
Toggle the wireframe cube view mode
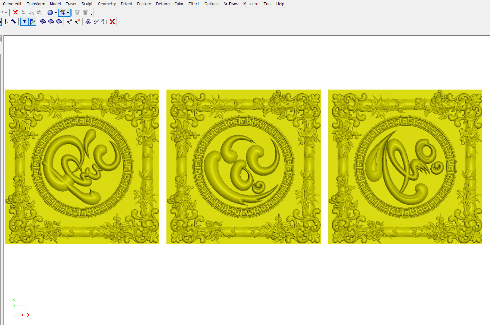62,13
